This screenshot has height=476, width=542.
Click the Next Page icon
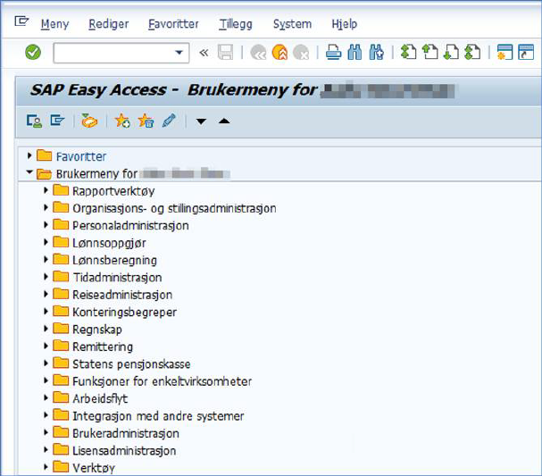(x=451, y=52)
